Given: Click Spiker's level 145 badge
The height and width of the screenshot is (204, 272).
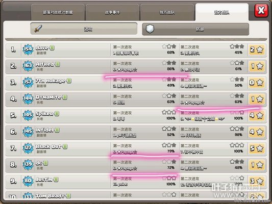Looking at the screenshot, I should 28,115.
